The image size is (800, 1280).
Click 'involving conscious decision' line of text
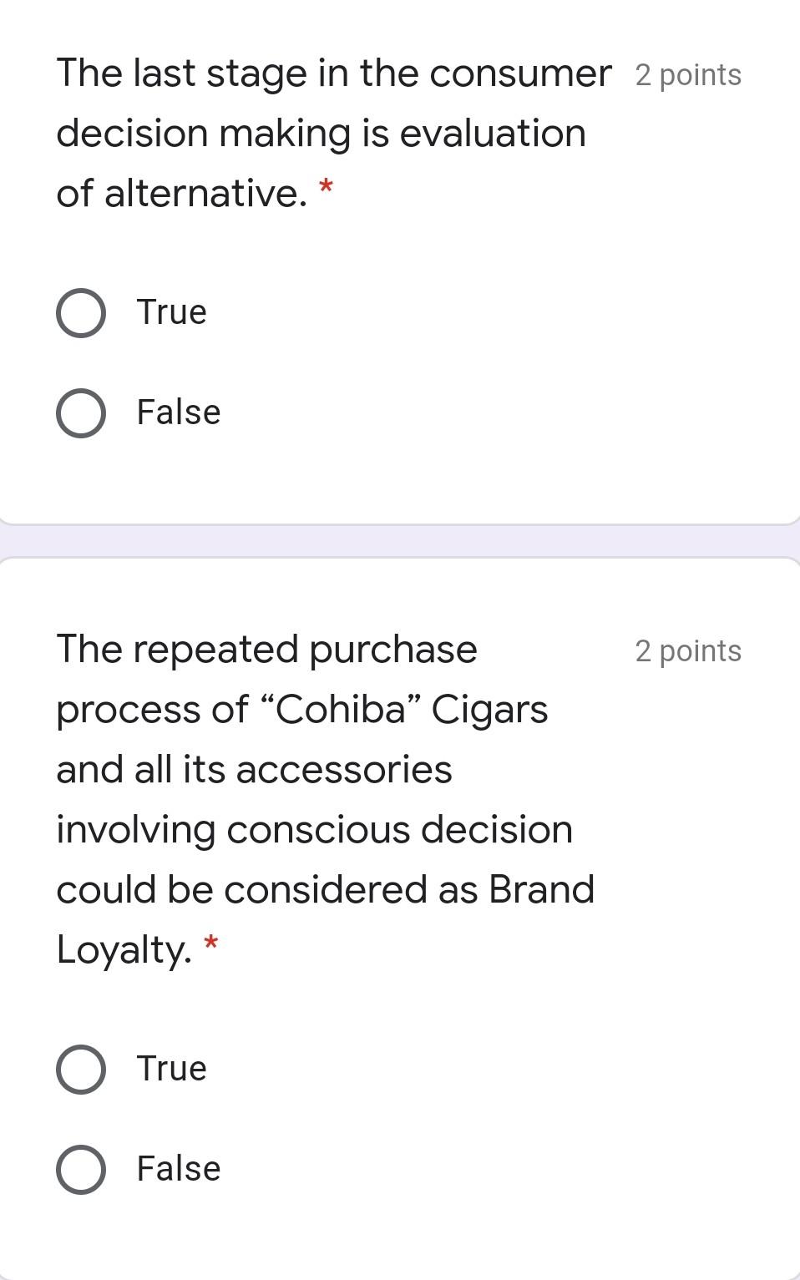click(x=314, y=830)
